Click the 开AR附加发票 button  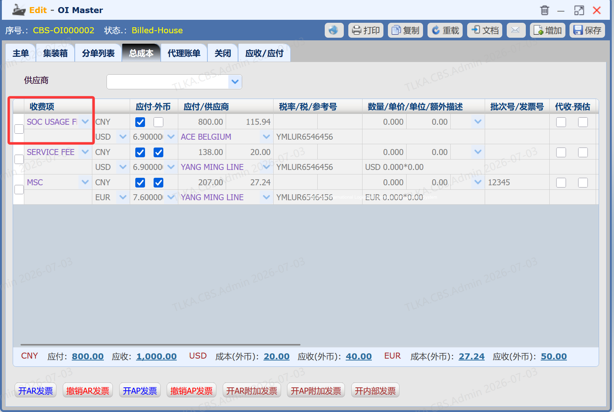click(x=252, y=391)
